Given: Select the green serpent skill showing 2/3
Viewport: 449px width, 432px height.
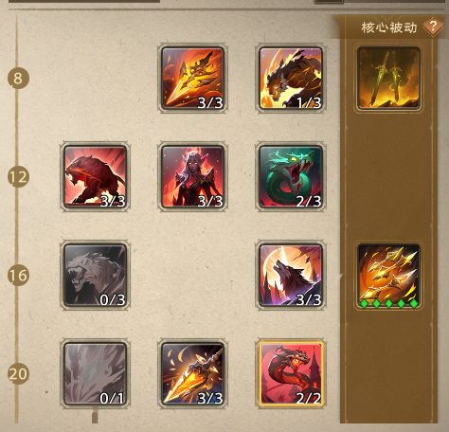Looking at the screenshot, I should tap(291, 177).
